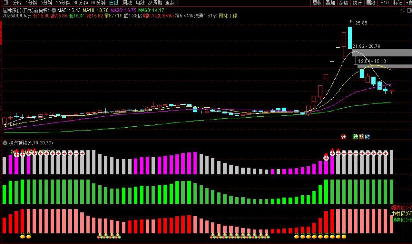The width and height of the screenshot is (412, 244).
Task: Click the green 跌 marker icon
Action: point(355,136)
